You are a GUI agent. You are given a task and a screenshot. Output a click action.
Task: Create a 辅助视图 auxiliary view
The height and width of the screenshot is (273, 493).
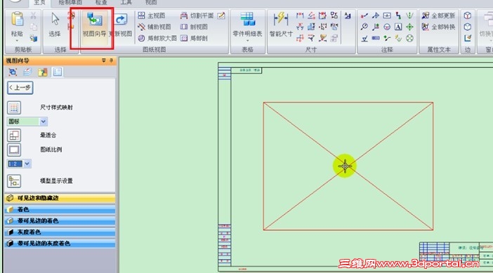pyautogui.click(x=155, y=27)
